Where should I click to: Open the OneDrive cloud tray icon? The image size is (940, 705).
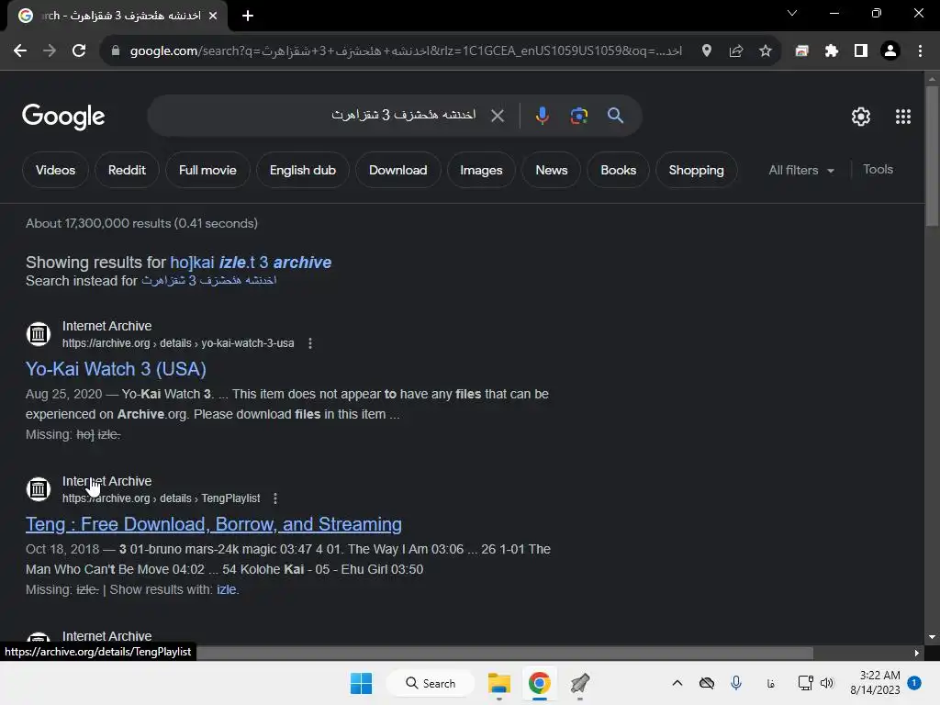pyautogui.click(x=707, y=683)
